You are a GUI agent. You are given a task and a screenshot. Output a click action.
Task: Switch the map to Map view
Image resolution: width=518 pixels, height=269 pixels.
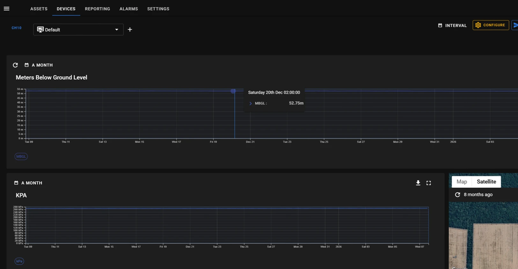coord(462,182)
